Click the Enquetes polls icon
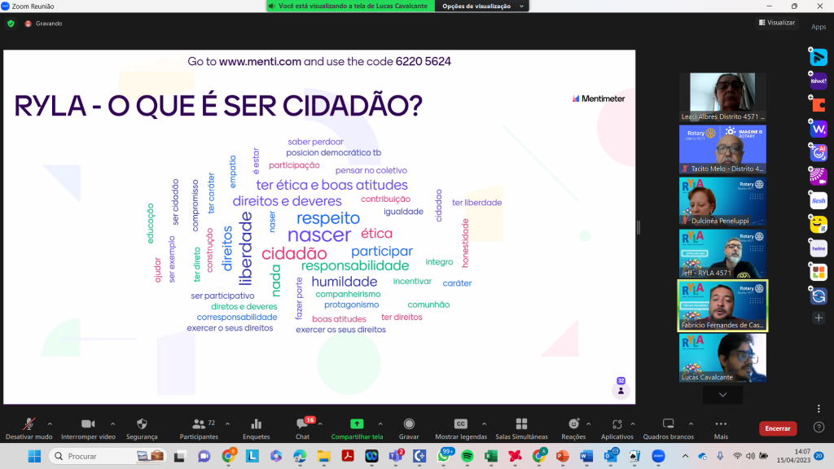 [x=256, y=427]
